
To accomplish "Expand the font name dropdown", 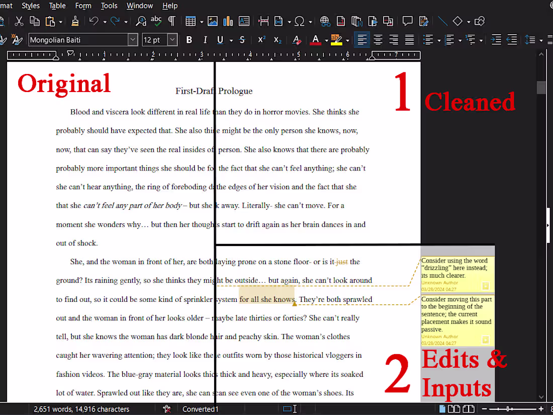I will point(133,40).
